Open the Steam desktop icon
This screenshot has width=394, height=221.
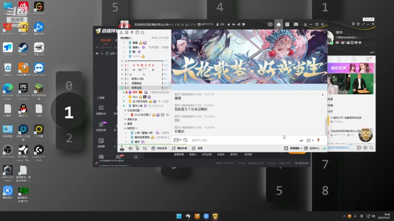pos(23,50)
